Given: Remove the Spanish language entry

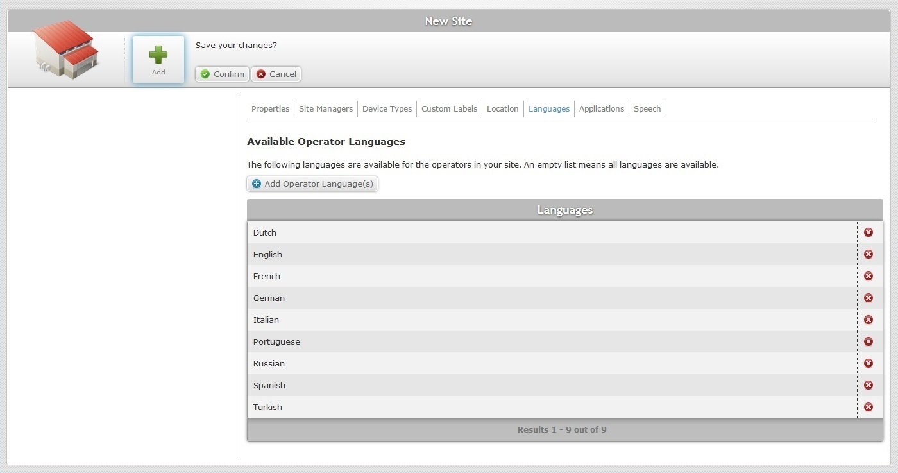Looking at the screenshot, I should [x=868, y=385].
